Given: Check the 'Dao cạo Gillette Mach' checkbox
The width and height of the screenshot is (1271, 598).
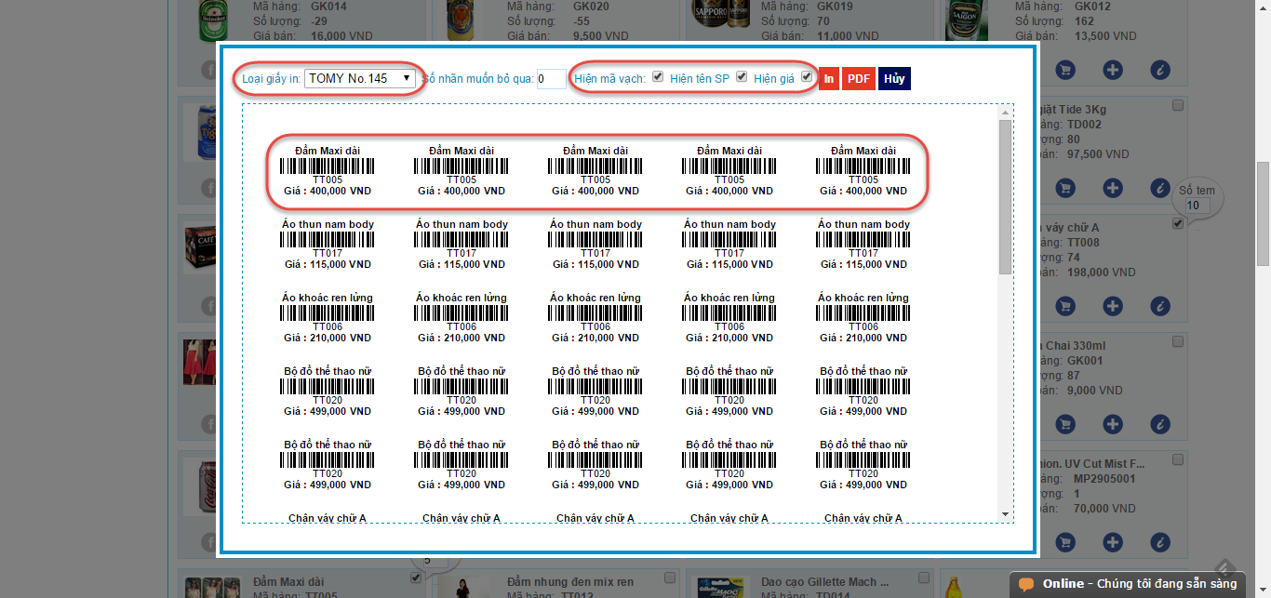Looking at the screenshot, I should click(x=924, y=578).
